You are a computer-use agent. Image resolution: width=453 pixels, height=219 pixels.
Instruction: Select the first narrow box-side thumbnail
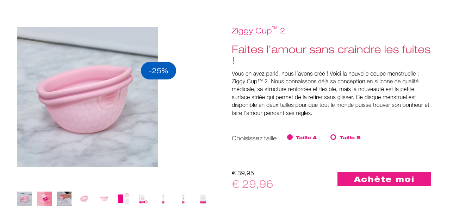point(163,199)
